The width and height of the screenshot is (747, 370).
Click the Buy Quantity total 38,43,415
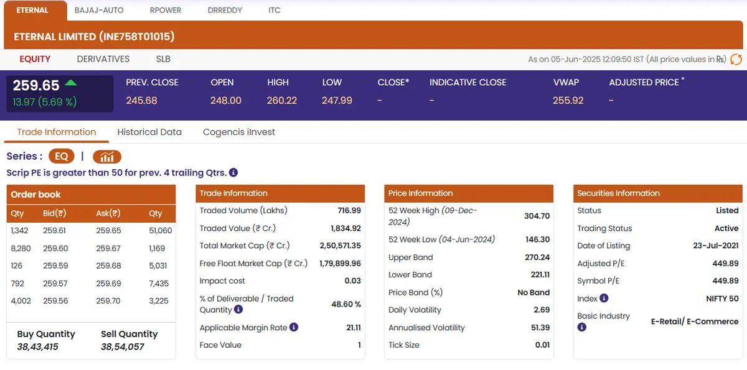coord(37,347)
